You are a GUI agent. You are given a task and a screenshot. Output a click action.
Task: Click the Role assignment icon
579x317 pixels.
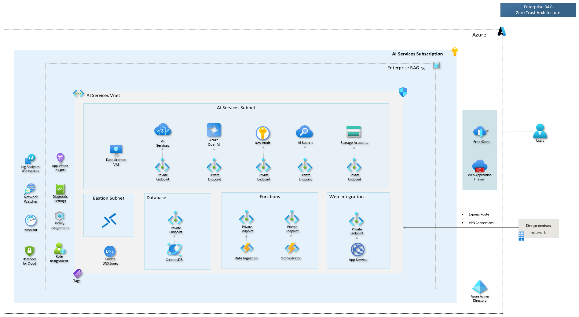pos(59,248)
